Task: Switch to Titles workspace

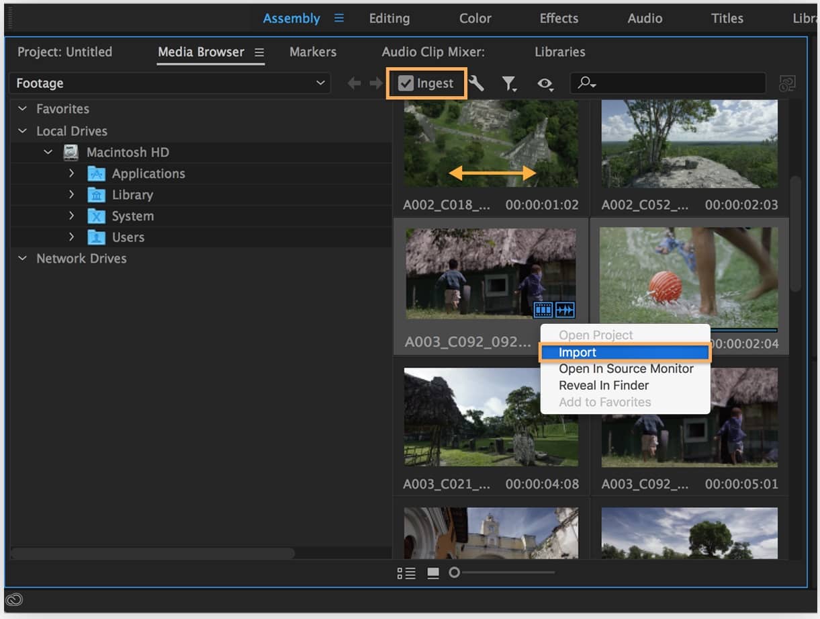Action: tap(727, 18)
